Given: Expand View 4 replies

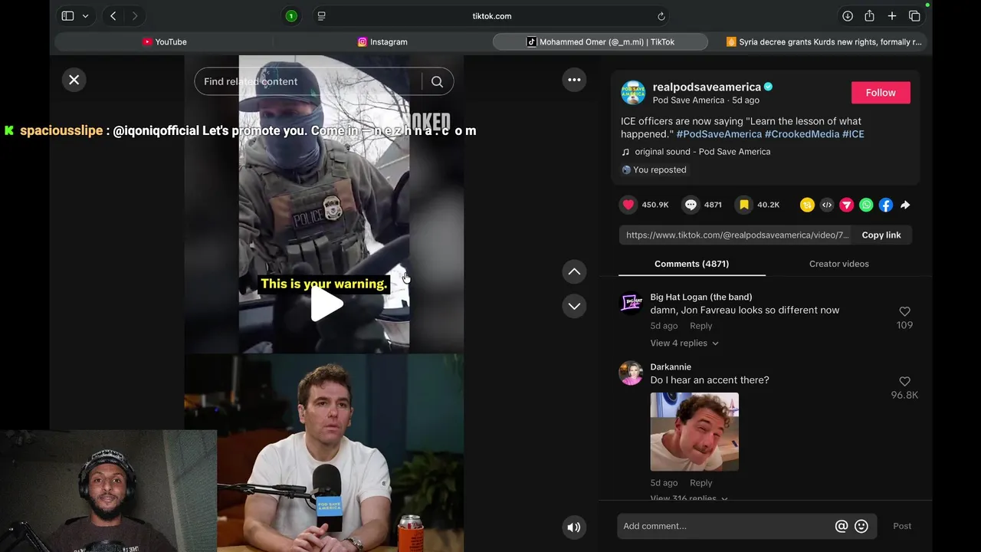Looking at the screenshot, I should pyautogui.click(x=684, y=343).
